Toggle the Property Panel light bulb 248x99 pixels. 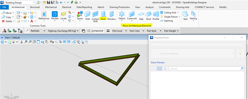coord(240,53)
